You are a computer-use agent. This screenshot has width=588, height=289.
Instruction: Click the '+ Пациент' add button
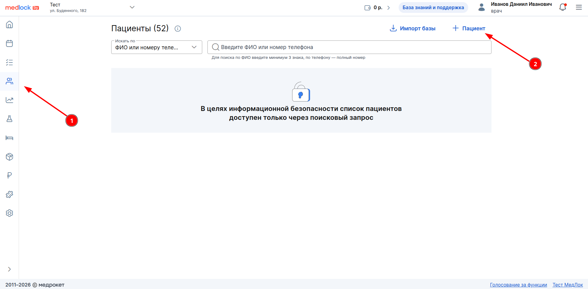point(469,29)
